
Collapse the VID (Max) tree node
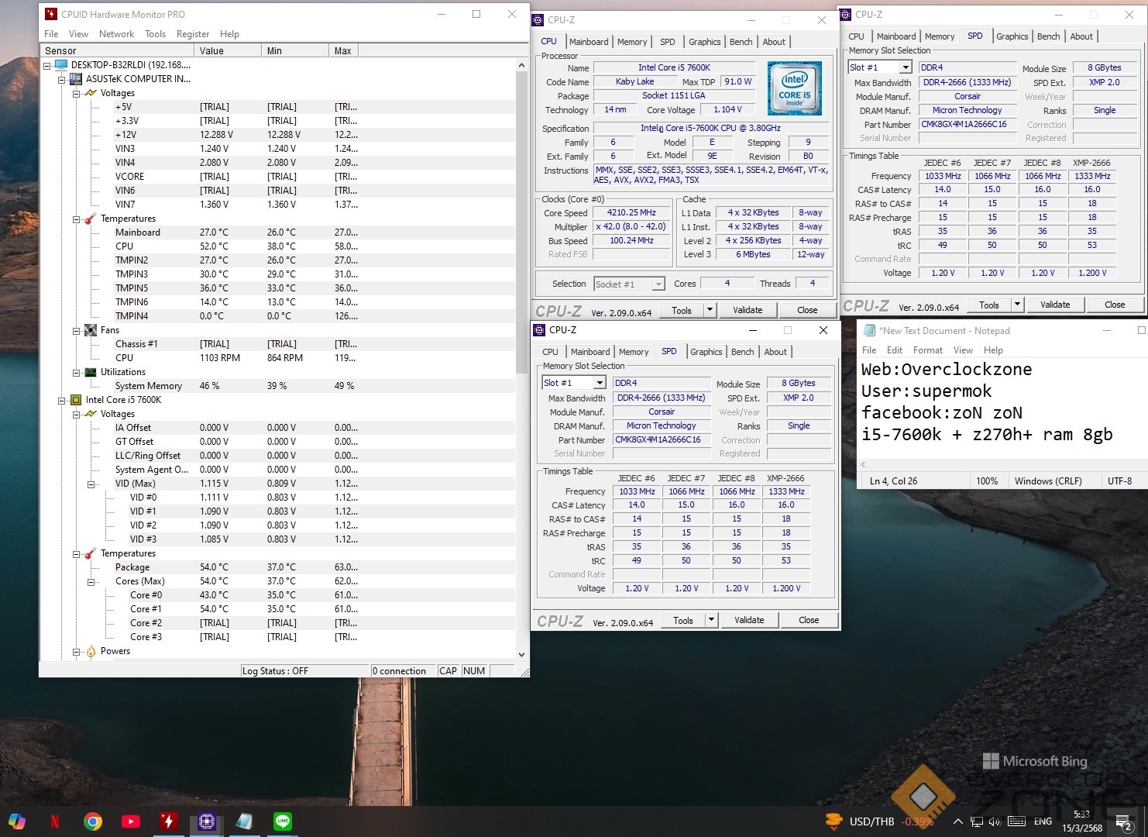point(91,484)
